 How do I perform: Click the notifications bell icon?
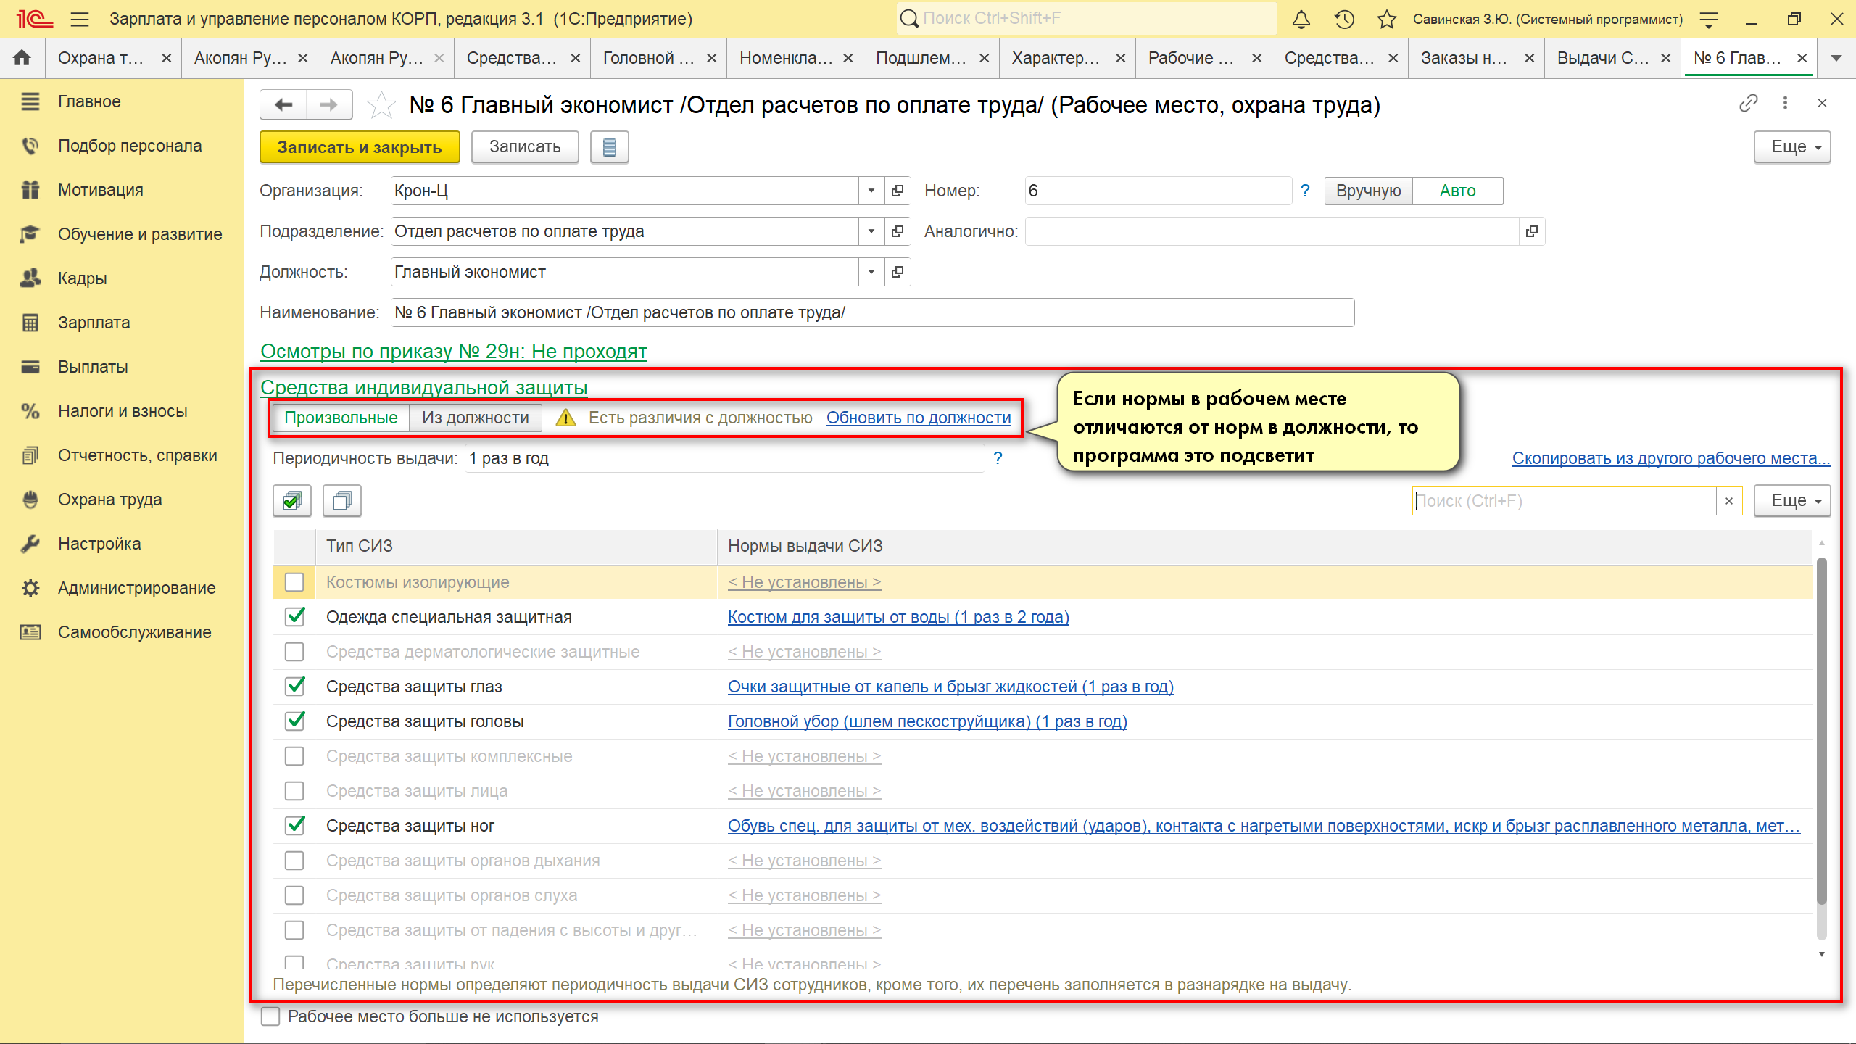click(1301, 19)
